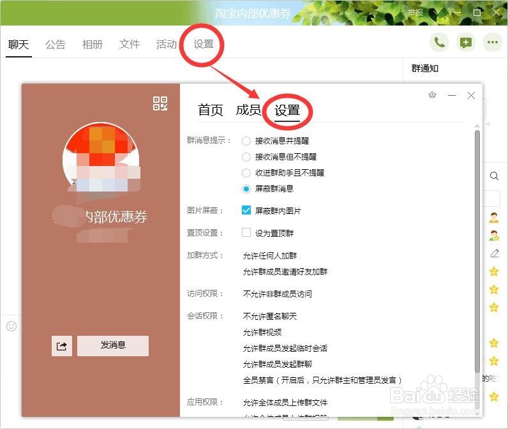508x429 pixels.
Task: Open the three-dots more options icon
Action: 493,42
